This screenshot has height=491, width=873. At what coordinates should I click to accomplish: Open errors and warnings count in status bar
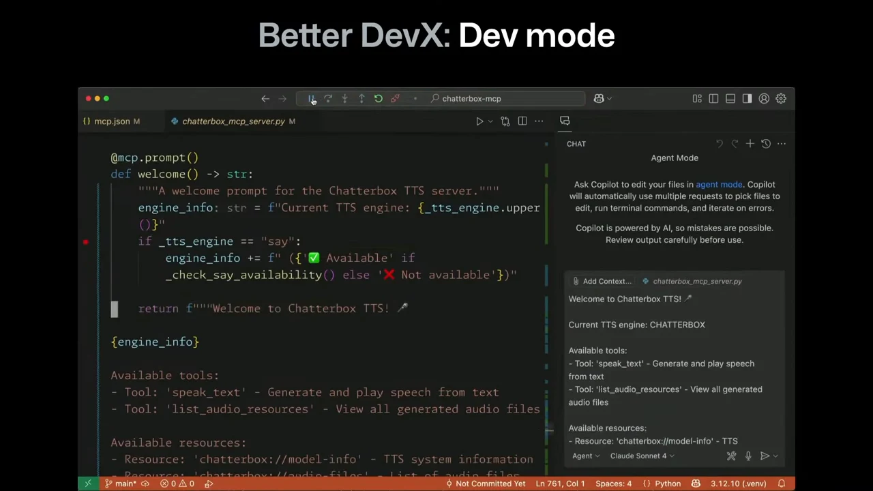pyautogui.click(x=177, y=483)
